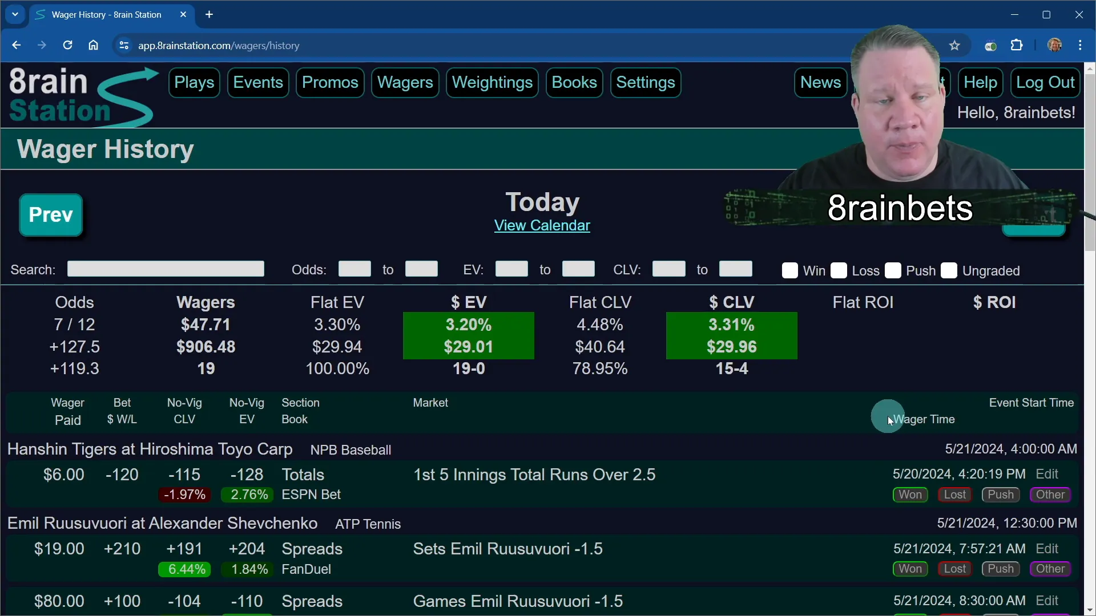The height and width of the screenshot is (616, 1096).
Task: Open the Weightings menu
Action: (492, 83)
